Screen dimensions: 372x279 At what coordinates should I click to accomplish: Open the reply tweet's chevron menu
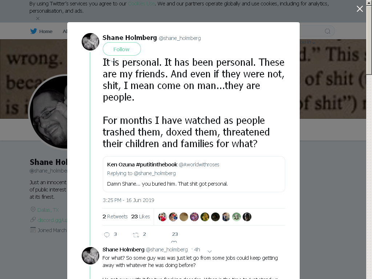pyautogui.click(x=210, y=251)
